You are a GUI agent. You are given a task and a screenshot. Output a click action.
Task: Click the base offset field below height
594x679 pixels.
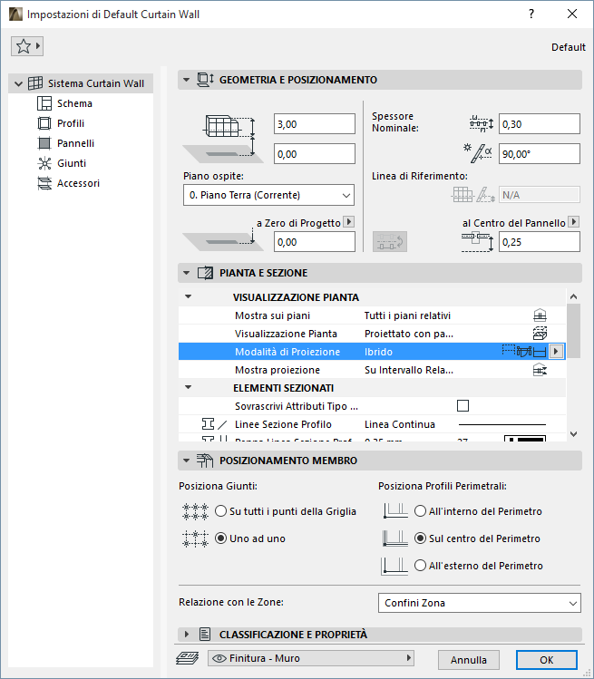coord(314,154)
